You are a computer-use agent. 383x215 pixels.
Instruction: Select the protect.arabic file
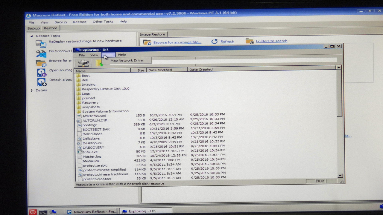[x=92, y=165]
